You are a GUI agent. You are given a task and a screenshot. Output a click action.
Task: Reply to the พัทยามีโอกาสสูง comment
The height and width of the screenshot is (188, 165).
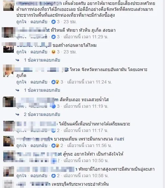coord(39,176)
